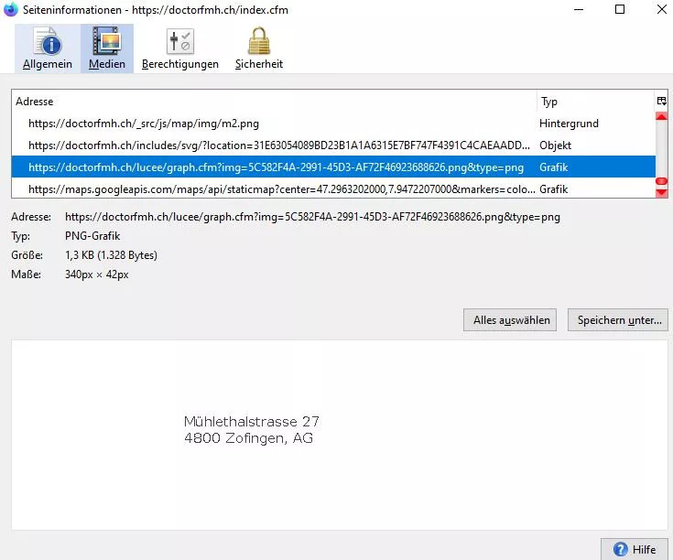The width and height of the screenshot is (673, 560).
Task: Select the m2.png Hintergrund row
Action: pyautogui.click(x=333, y=124)
